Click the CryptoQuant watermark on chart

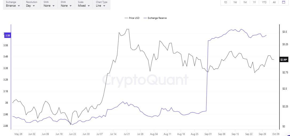point(145,79)
